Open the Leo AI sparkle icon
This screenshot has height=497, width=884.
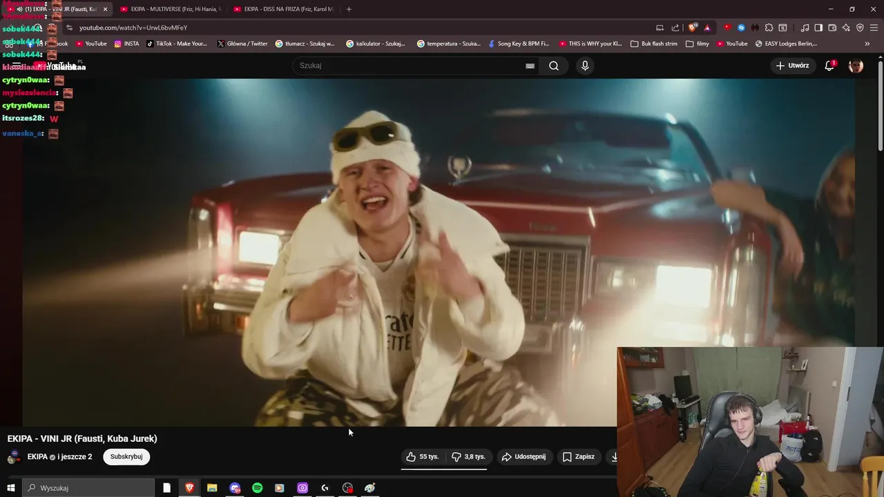click(x=846, y=28)
